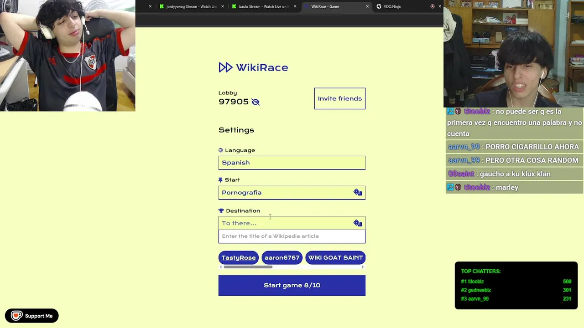The width and height of the screenshot is (584, 328).
Task: Click the chat message 'gaucho a ku klux klan'
Action: click(x=515, y=174)
